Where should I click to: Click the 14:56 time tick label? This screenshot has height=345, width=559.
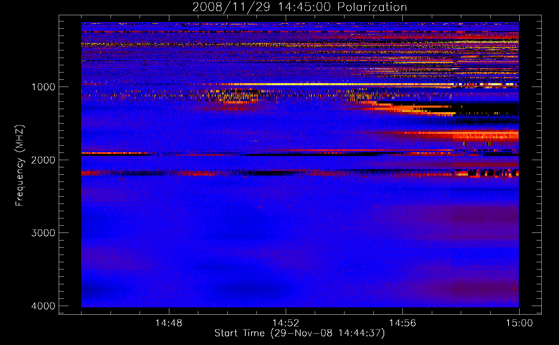(x=402, y=323)
